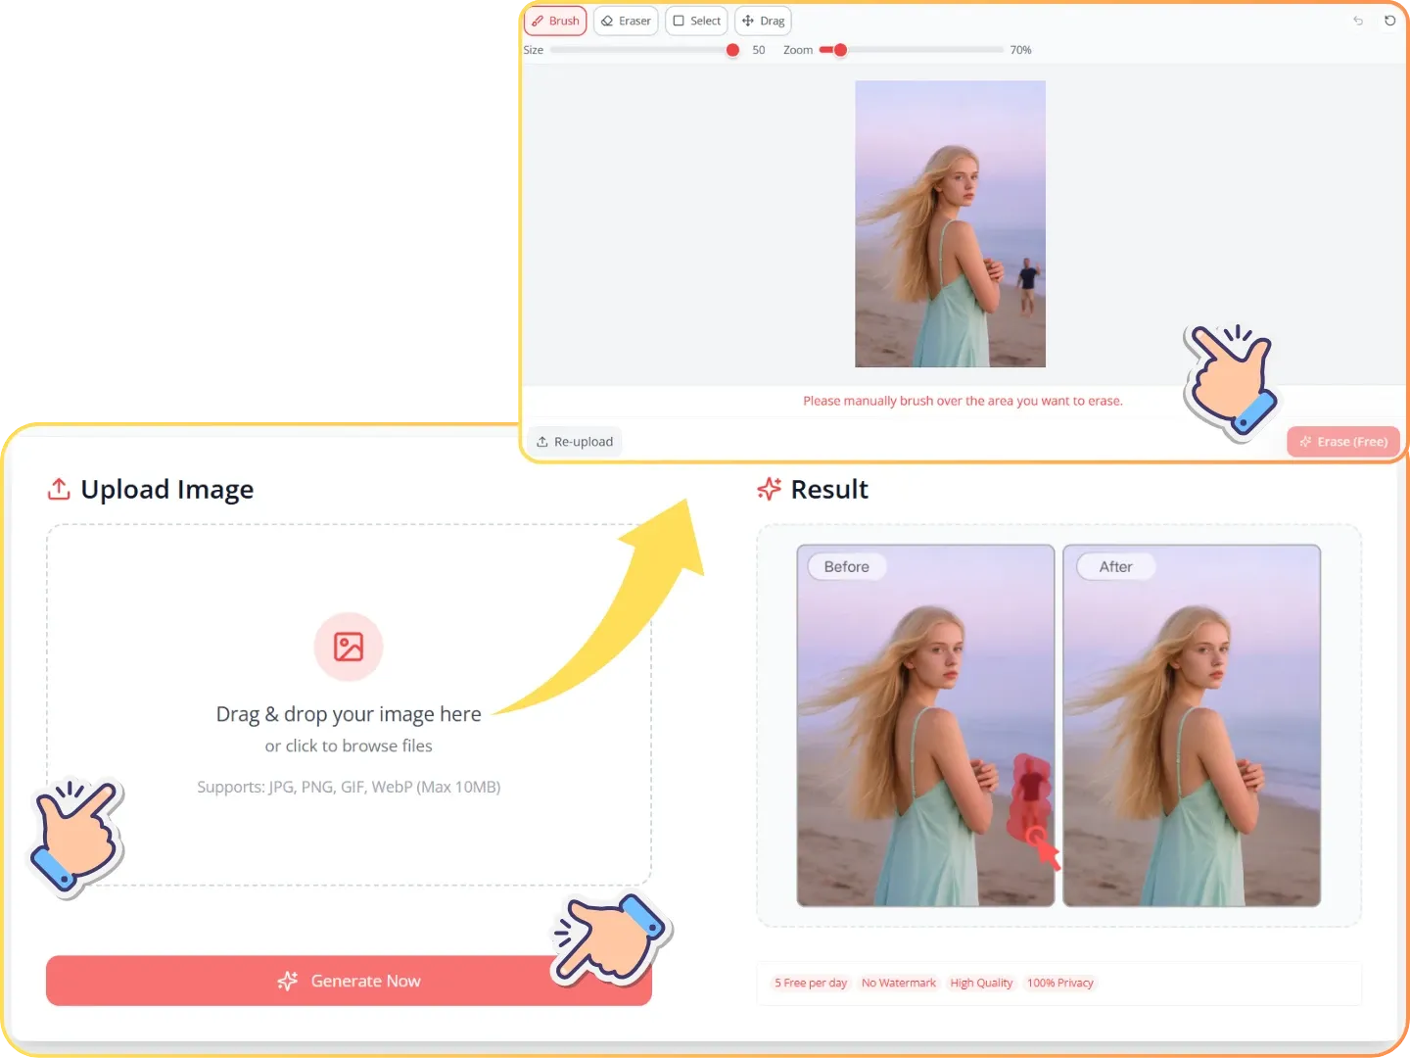
Task: Click the Erase (Free) button
Action: coord(1343,442)
